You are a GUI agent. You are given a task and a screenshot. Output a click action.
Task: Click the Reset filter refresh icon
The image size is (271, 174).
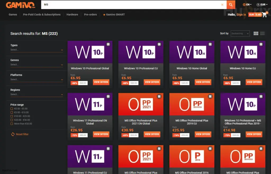[13, 134]
